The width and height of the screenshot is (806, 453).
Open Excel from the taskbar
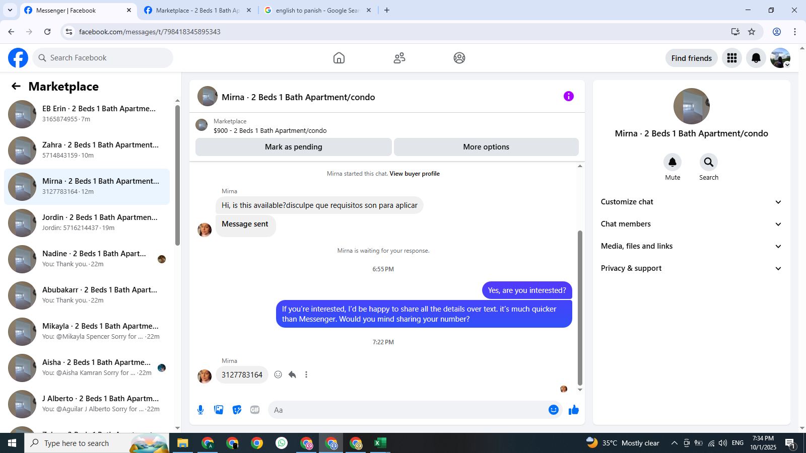click(x=380, y=443)
